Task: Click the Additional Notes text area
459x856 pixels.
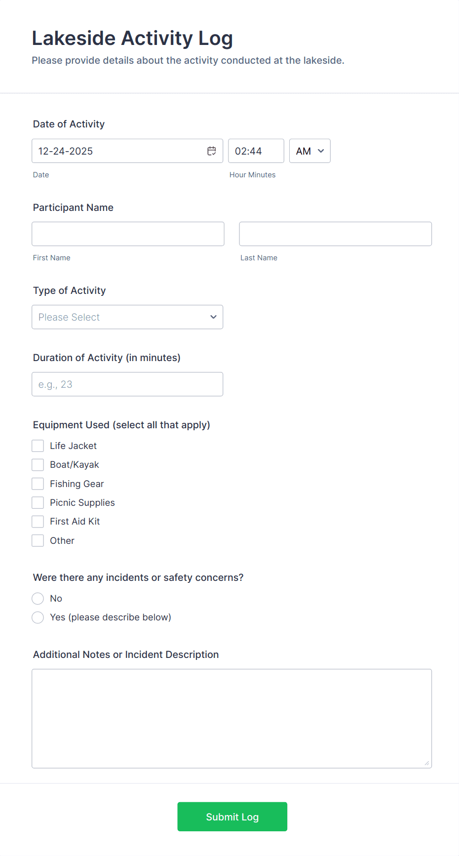Action: [x=231, y=718]
